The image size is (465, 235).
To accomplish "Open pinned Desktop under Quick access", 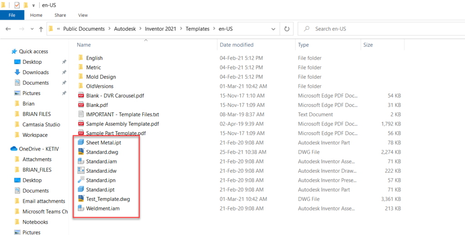I will pos(32,62).
